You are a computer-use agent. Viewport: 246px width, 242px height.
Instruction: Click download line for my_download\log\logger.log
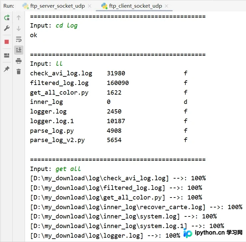coord(105,236)
